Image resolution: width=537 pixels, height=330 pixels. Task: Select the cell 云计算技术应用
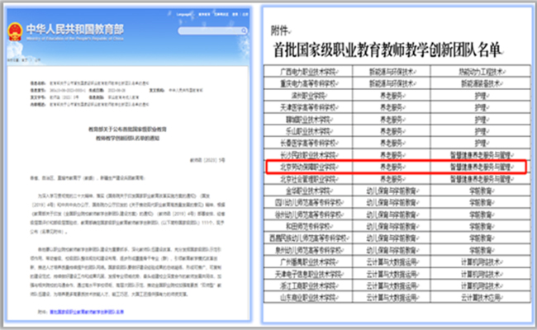point(481,298)
